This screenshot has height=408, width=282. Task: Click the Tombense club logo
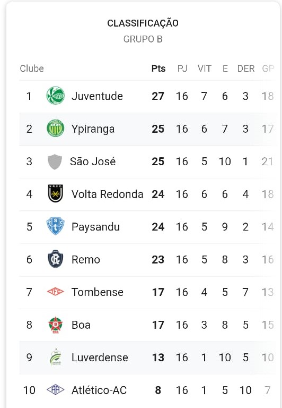[55, 292]
